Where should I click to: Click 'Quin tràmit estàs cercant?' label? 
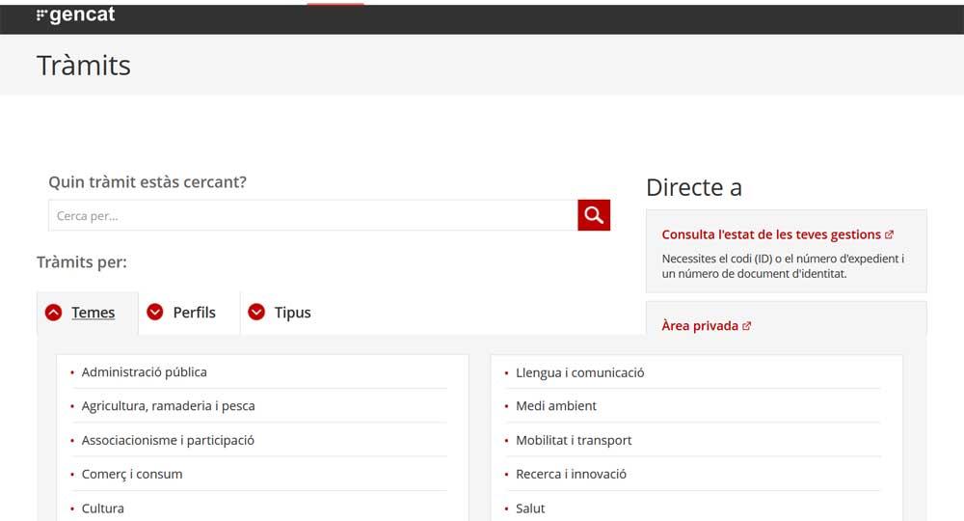point(147,182)
